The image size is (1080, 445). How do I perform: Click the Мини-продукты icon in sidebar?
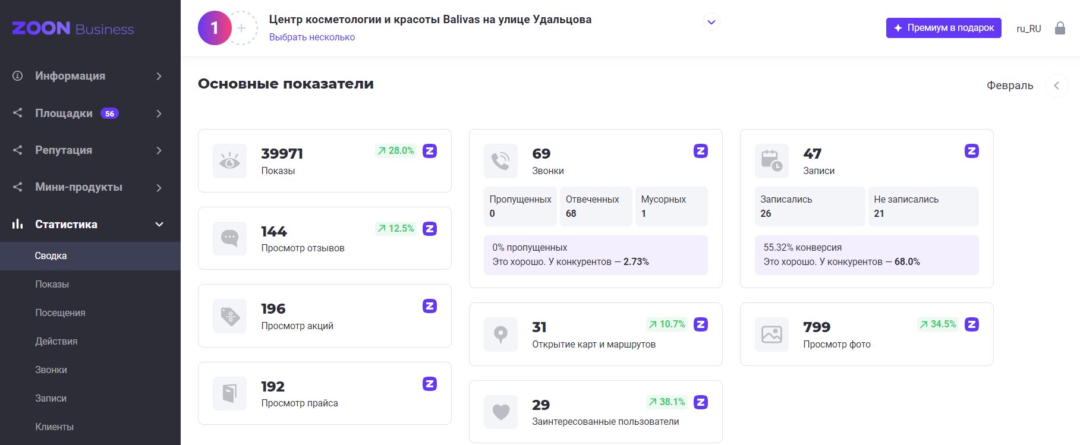point(18,187)
